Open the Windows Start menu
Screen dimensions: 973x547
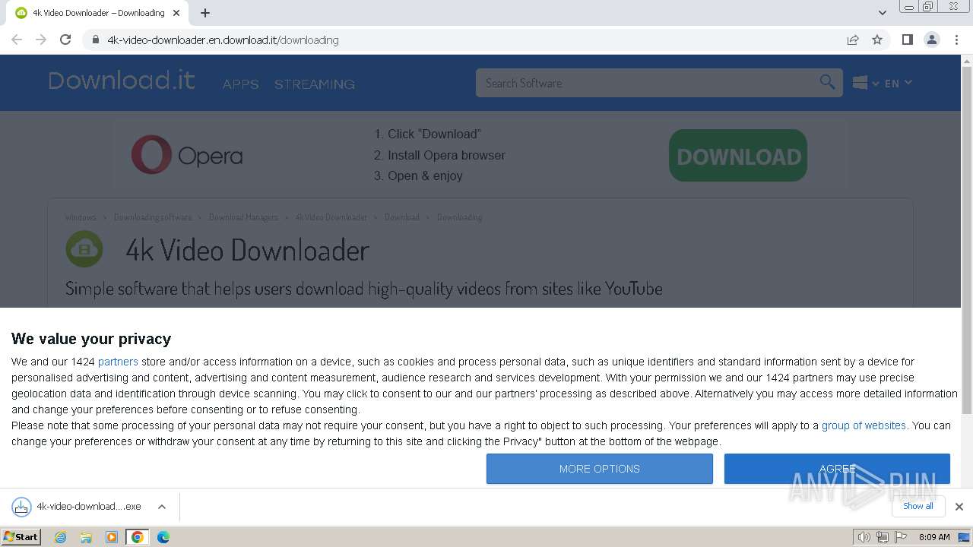click(x=21, y=536)
